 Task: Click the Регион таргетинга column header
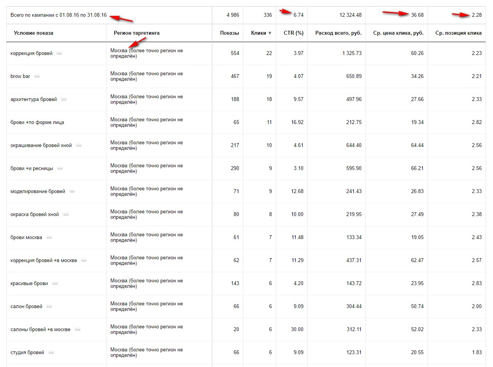click(137, 33)
